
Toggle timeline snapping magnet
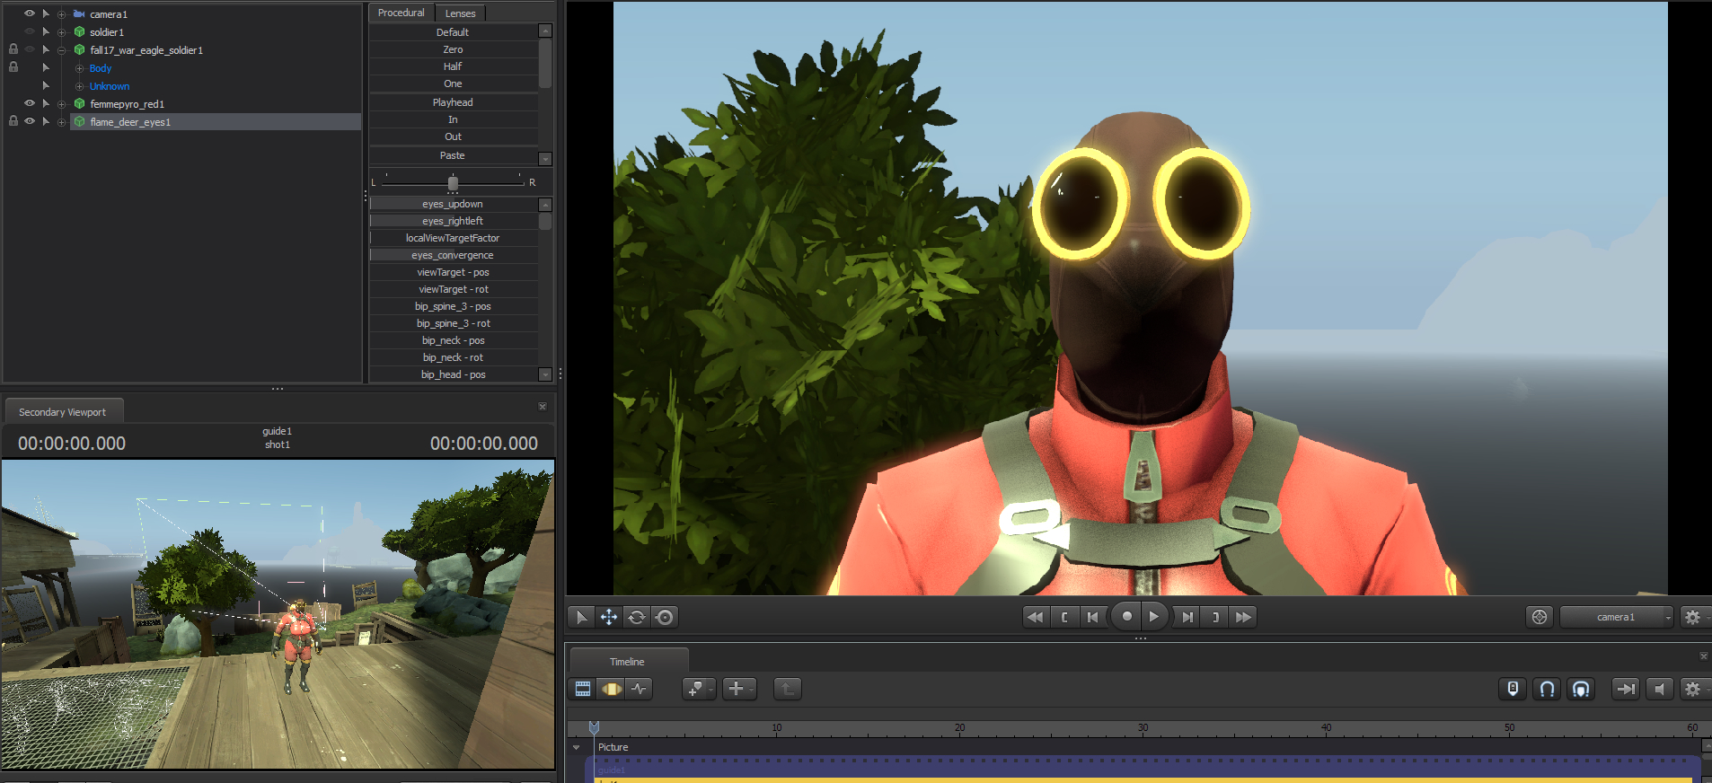tap(1547, 689)
